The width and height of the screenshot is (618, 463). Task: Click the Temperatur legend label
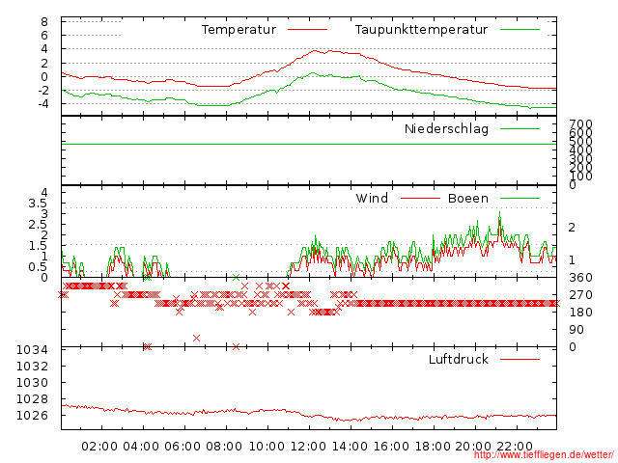point(239,30)
